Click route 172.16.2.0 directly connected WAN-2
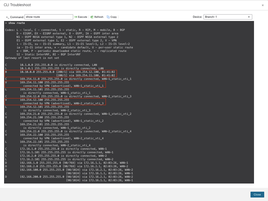Viewport: 268px width, 201px height. pyautogui.click(x=56, y=156)
